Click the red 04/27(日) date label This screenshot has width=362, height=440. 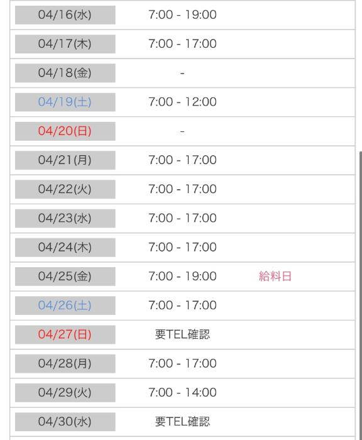coord(65,334)
